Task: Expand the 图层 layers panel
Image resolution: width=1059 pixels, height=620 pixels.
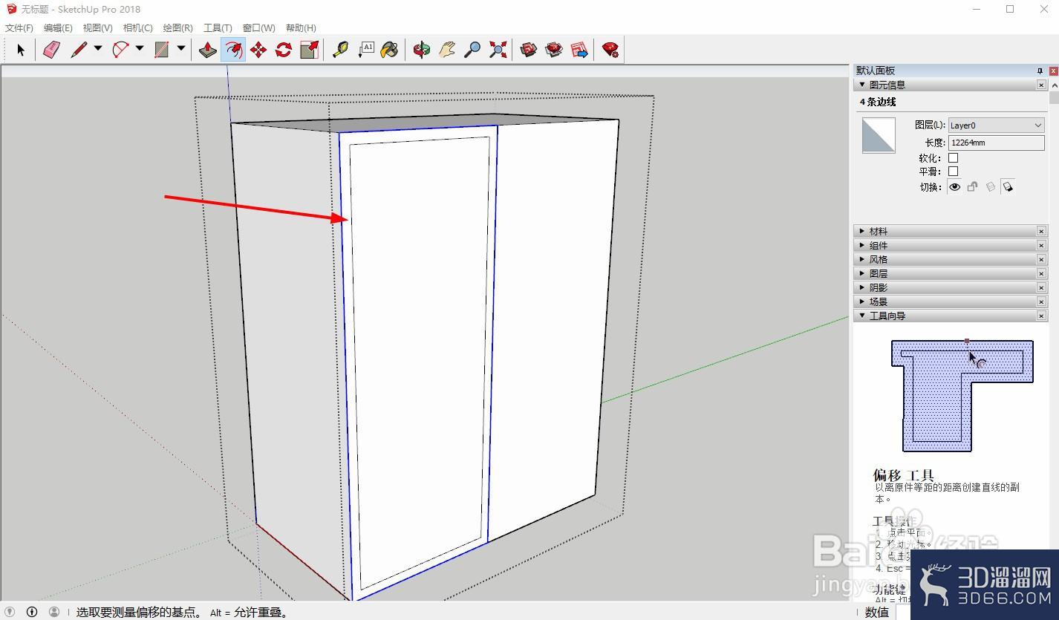Action: 862,274
